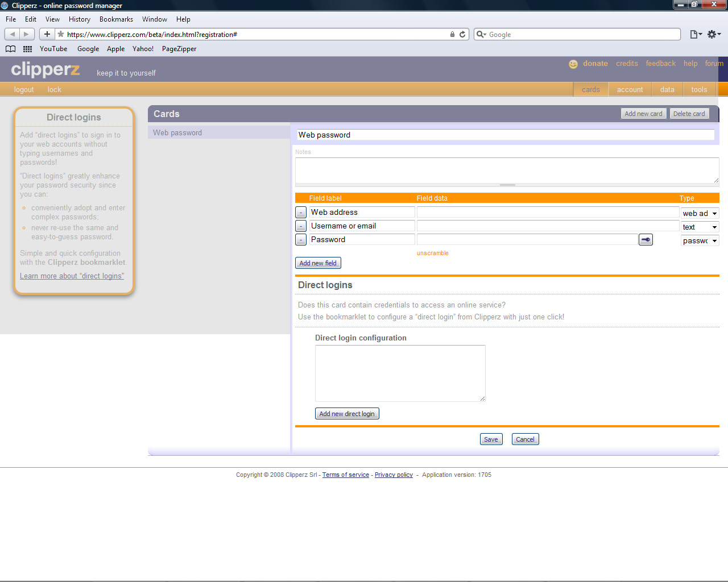This screenshot has height=582, width=728.
Task: Click the browser back arrow button
Action: [13, 34]
